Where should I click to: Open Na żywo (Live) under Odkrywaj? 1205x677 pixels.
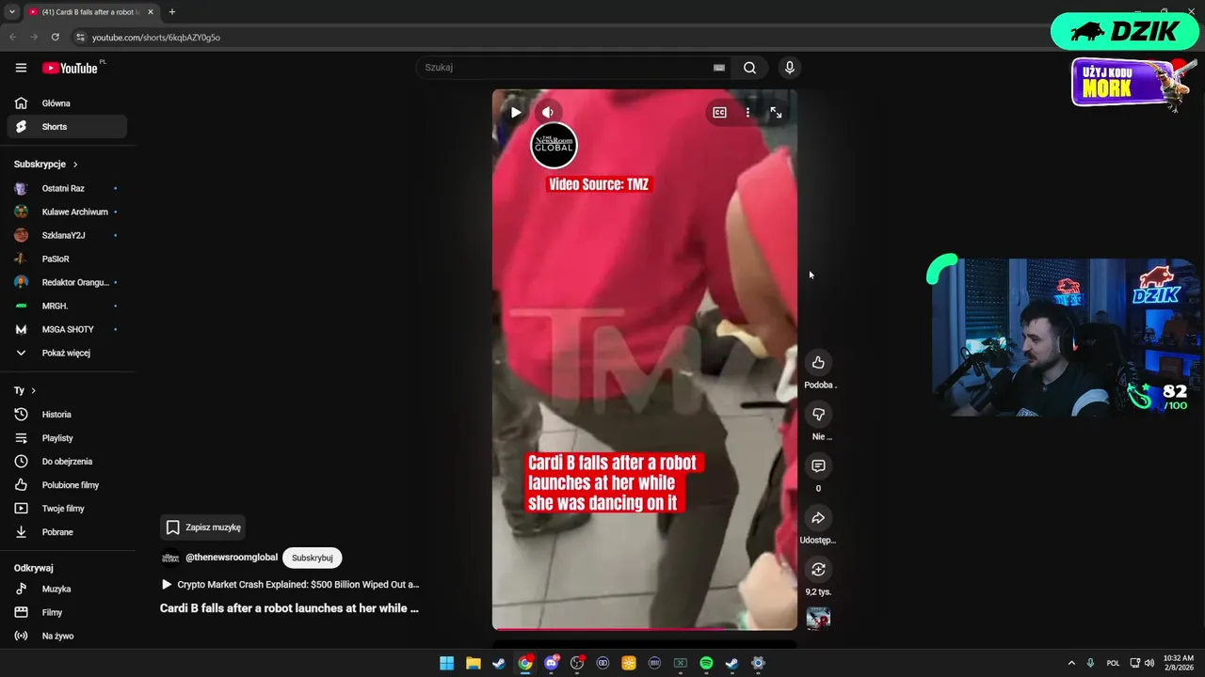point(67,636)
